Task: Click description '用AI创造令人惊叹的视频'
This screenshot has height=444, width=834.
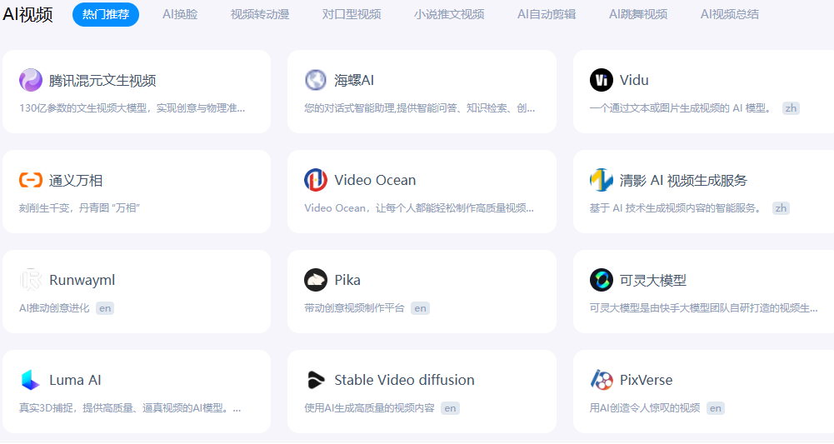Action: coord(645,408)
